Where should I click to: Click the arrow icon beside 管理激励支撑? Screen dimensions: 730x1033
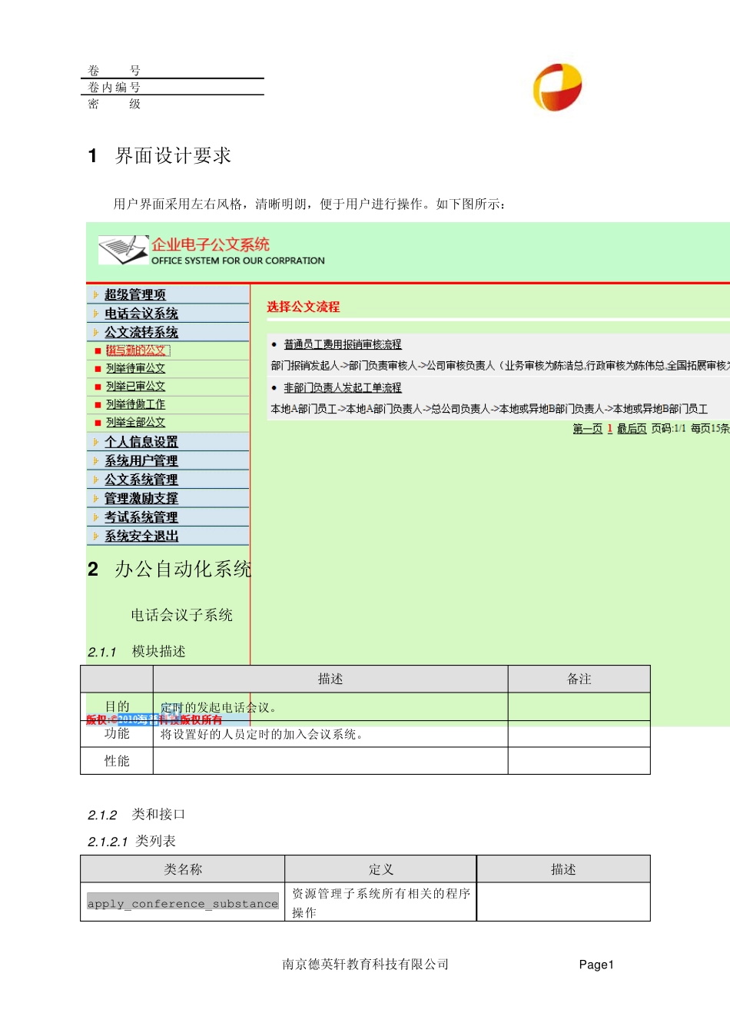(96, 498)
